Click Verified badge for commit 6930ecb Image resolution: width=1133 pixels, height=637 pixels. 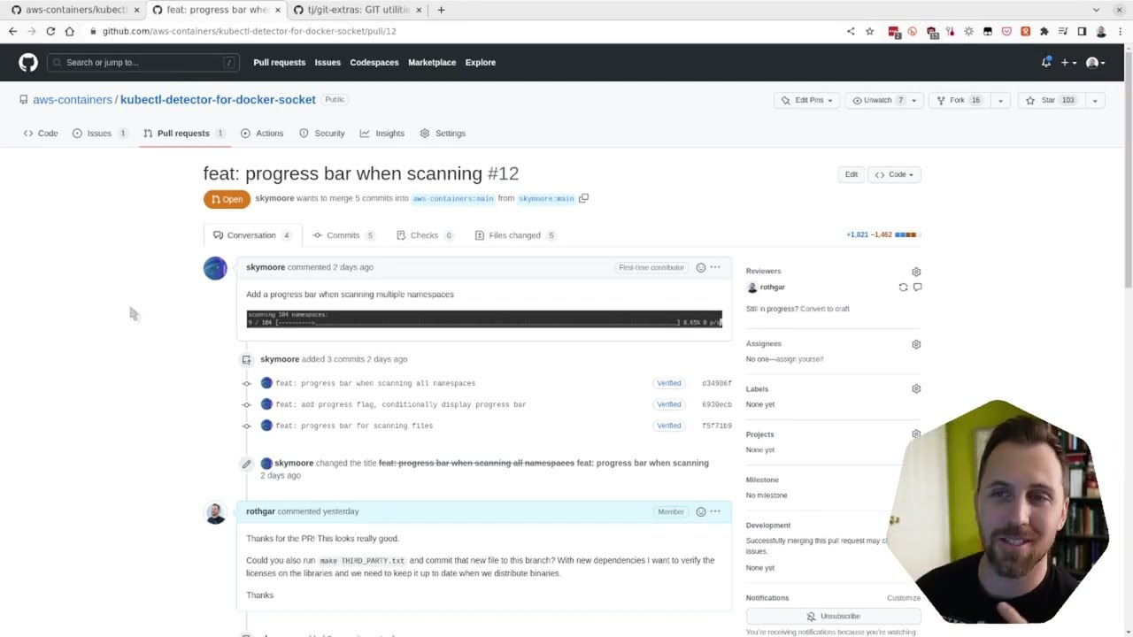[669, 404]
